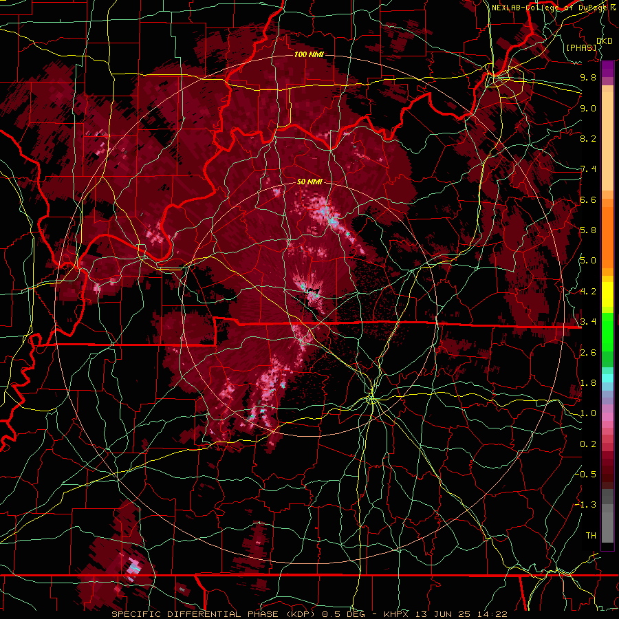Click the [PHAS] legend header label

581,47
